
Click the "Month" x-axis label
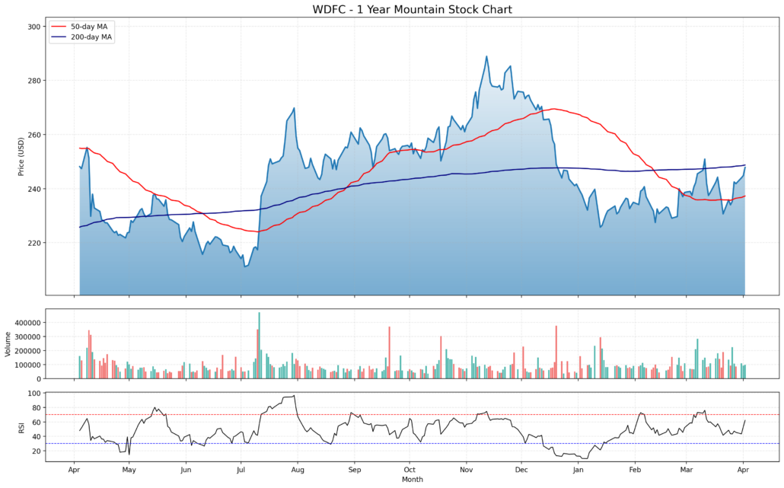pyautogui.click(x=412, y=480)
